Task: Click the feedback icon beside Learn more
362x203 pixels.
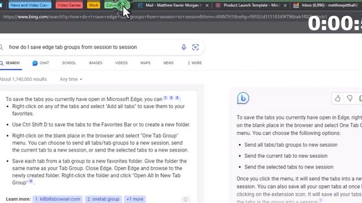Action: click(x=186, y=199)
